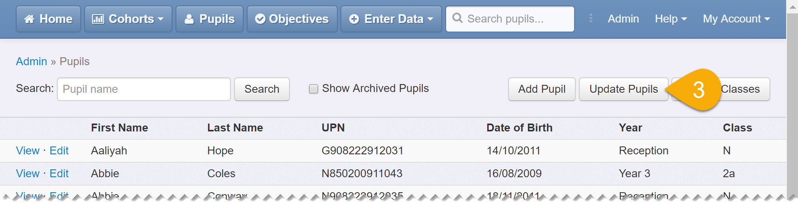798x208 pixels.
Task: Click the Enter Data plus icon
Action: [354, 19]
